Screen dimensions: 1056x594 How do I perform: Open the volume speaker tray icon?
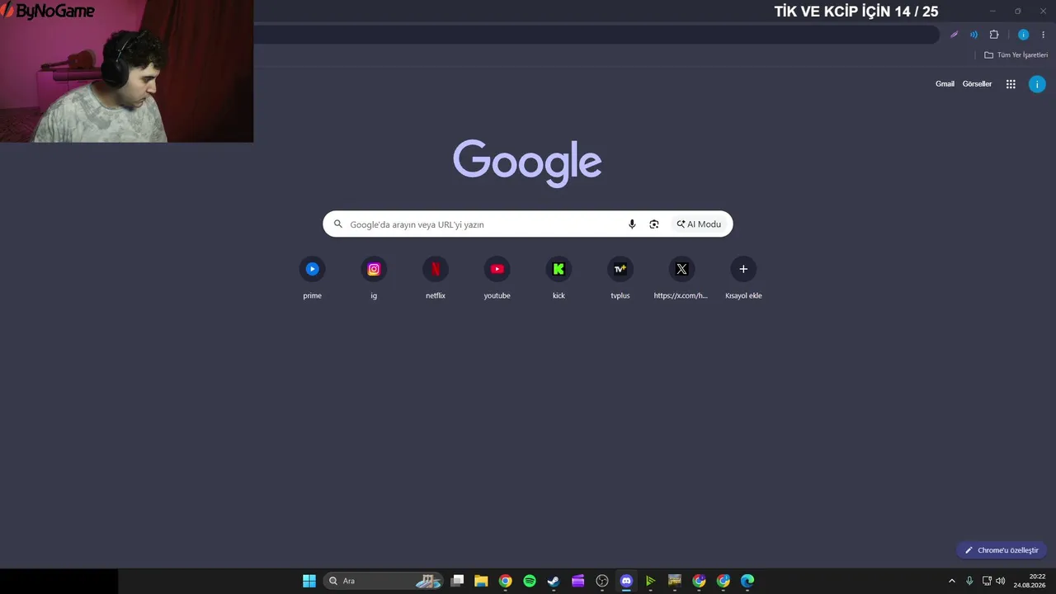click(x=1001, y=581)
